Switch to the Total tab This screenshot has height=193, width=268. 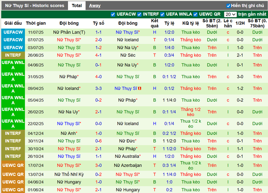coord(77,6)
